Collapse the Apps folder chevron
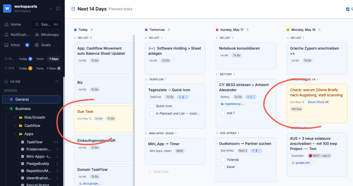353x186 pixels. 15,134
